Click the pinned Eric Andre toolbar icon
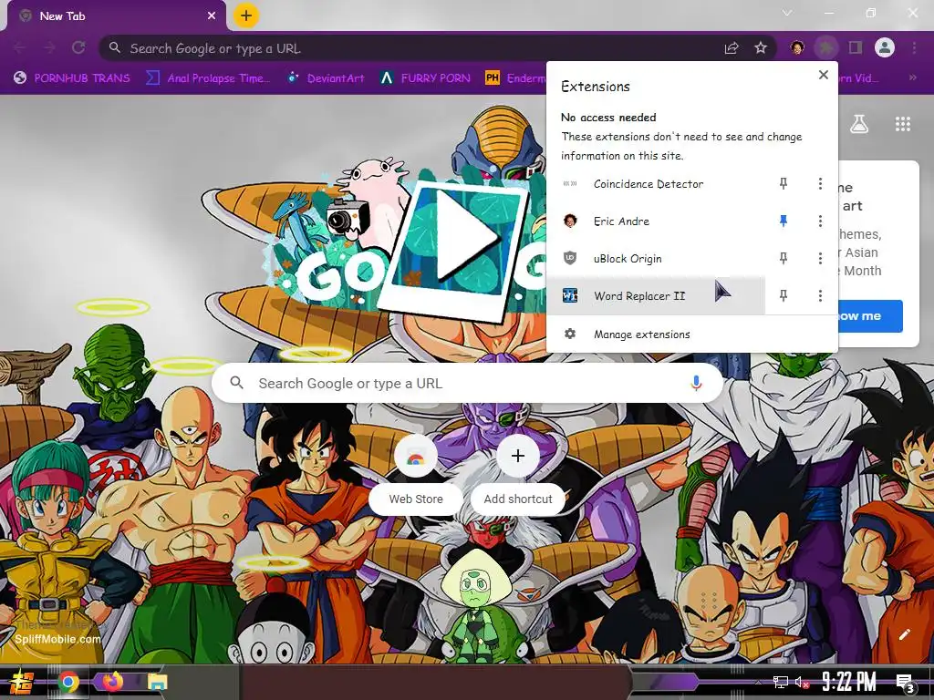Image resolution: width=934 pixels, height=700 pixels. click(797, 47)
